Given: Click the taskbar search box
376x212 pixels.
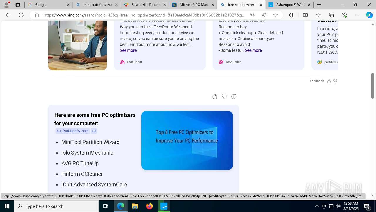Looking at the screenshot, I should (56, 206).
